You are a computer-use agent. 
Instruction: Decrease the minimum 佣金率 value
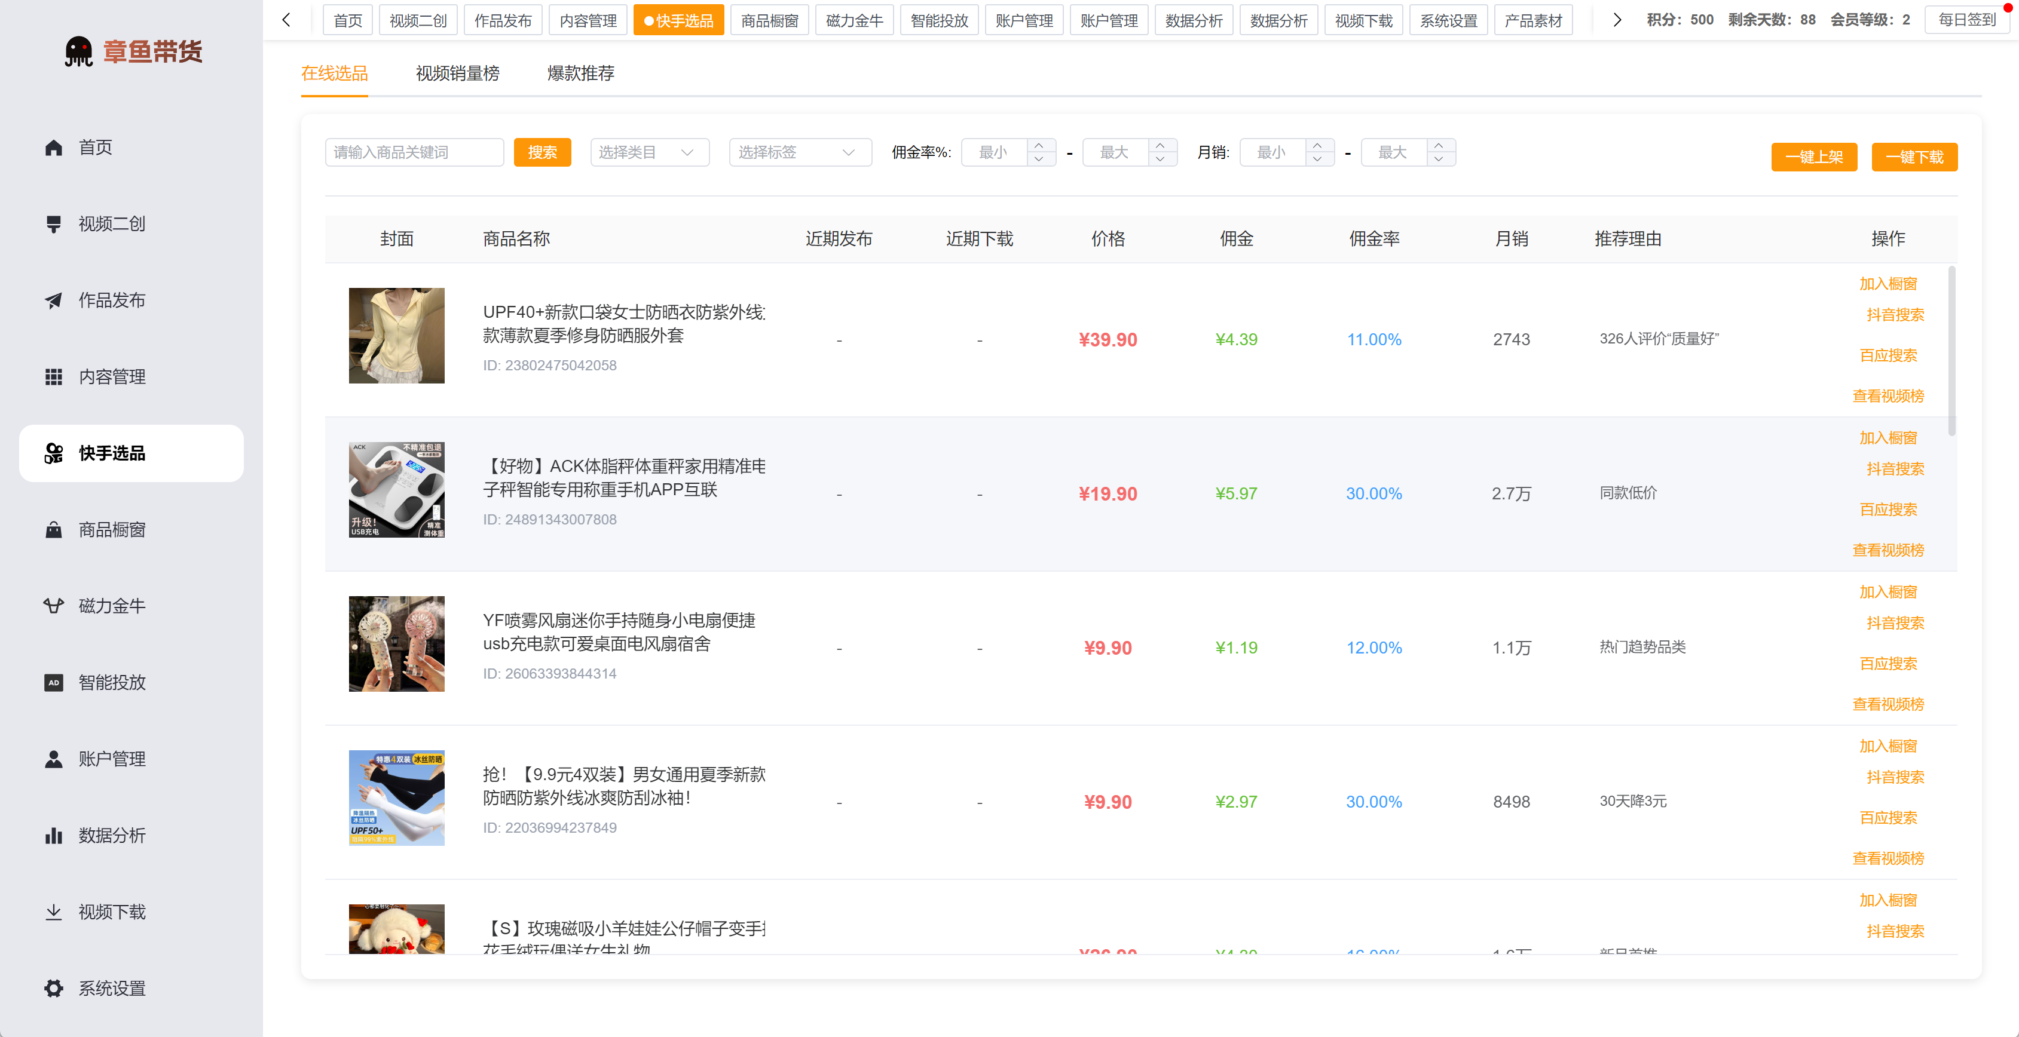(x=1039, y=159)
